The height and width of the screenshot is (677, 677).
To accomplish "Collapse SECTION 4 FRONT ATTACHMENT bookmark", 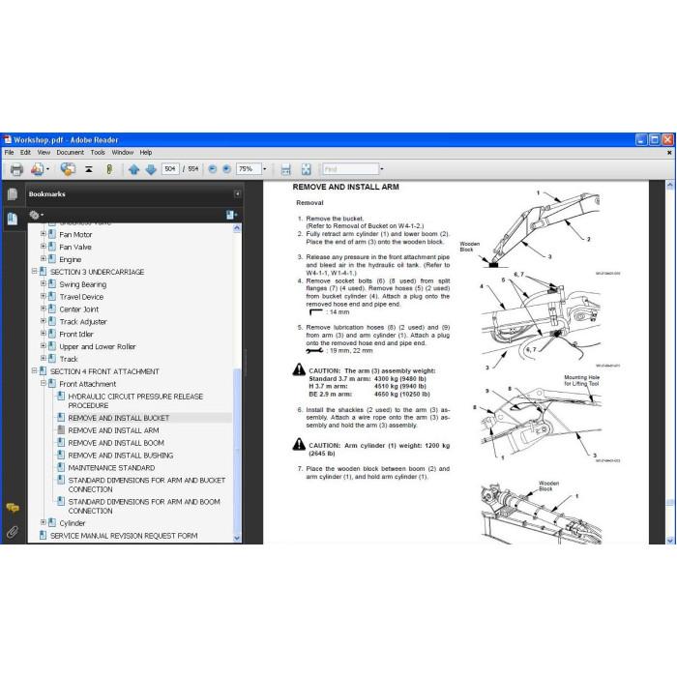I will pyautogui.click(x=34, y=370).
